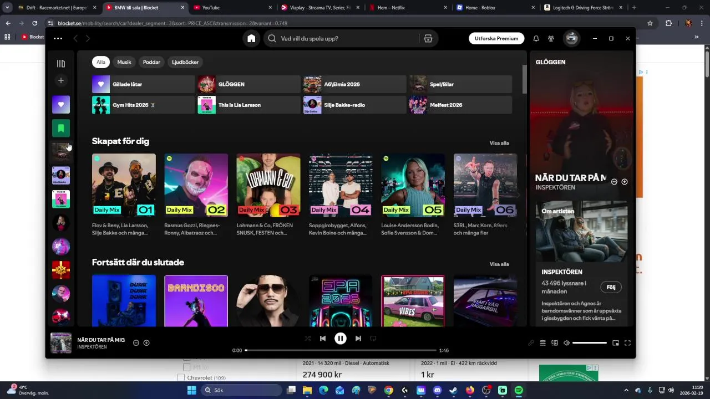Enter fullscreen player view
The image size is (710, 399).
[x=627, y=343]
